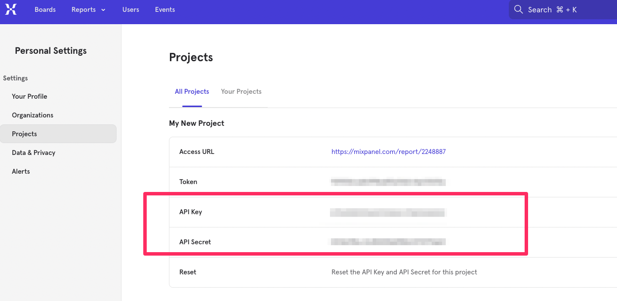The image size is (617, 301).
Task: Click the API Key label
Action: coord(191,212)
